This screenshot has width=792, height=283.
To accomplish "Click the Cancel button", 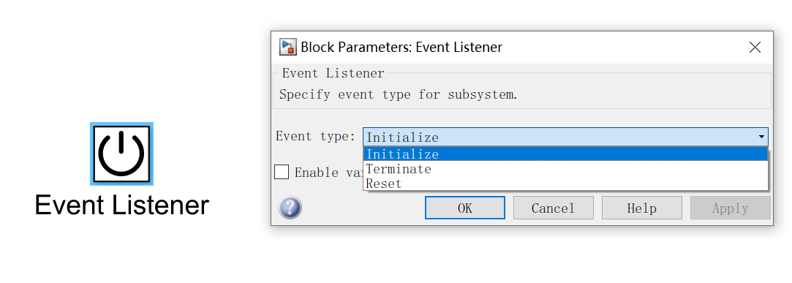I will click(553, 208).
